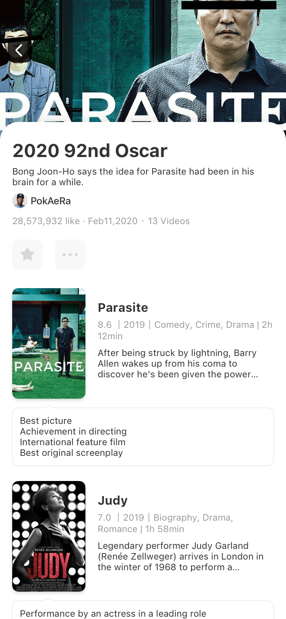Screen dimensions: 286x619
Task: Open the three-dot more options menu
Action: point(70,255)
